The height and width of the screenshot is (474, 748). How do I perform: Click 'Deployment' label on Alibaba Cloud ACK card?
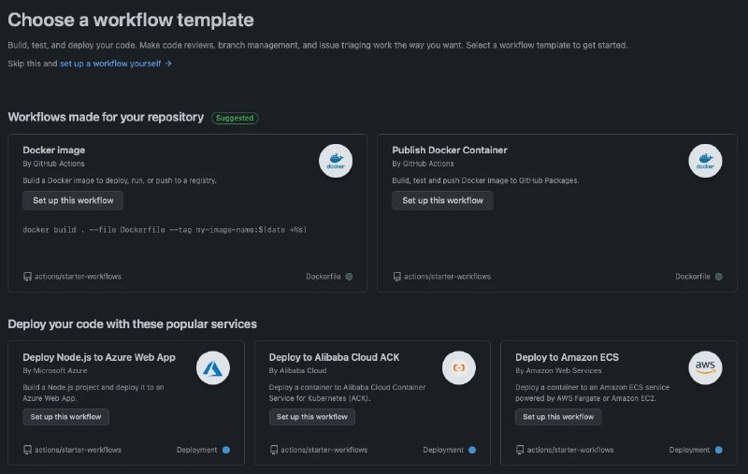click(443, 450)
